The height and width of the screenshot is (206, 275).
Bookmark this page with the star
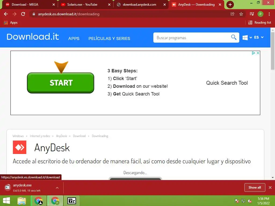[x=241, y=14]
